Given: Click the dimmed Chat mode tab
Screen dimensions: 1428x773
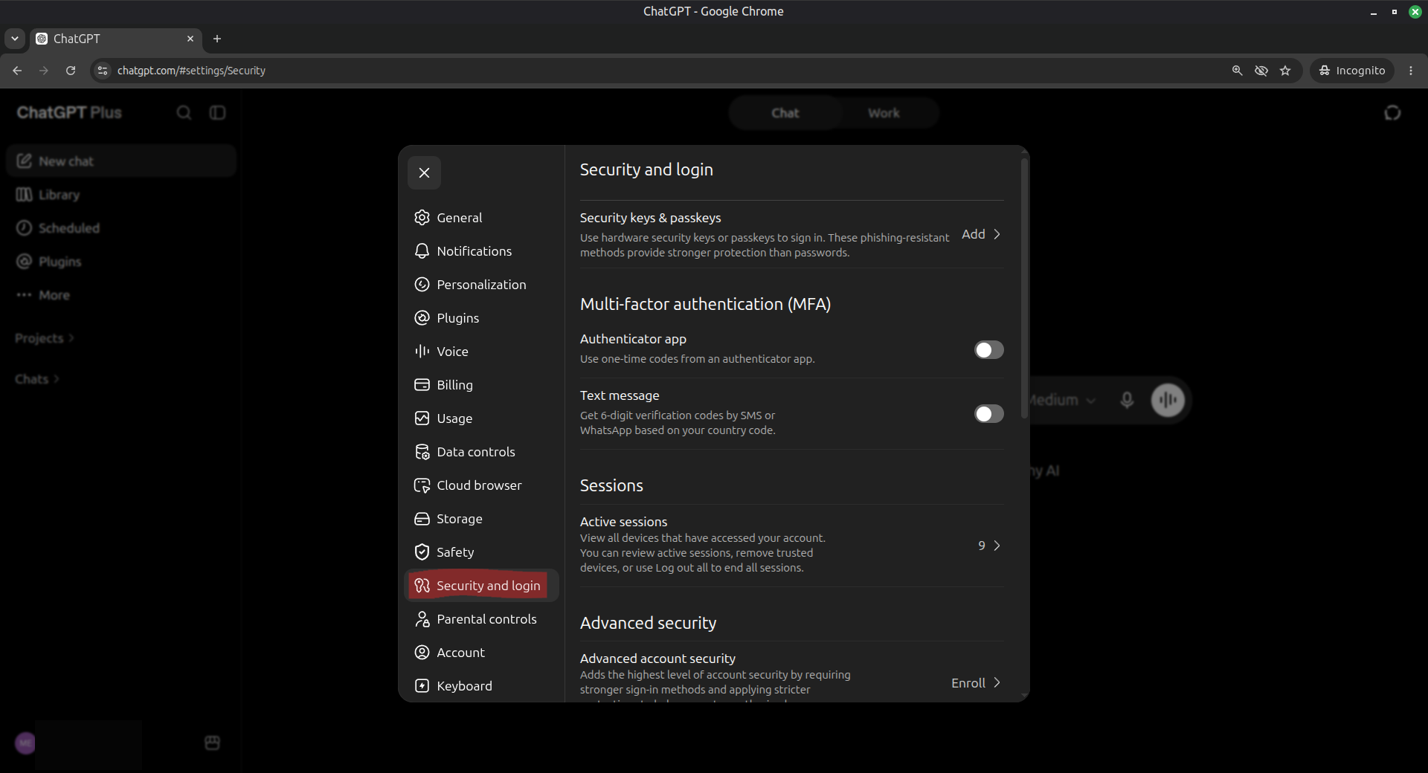Looking at the screenshot, I should (785, 113).
